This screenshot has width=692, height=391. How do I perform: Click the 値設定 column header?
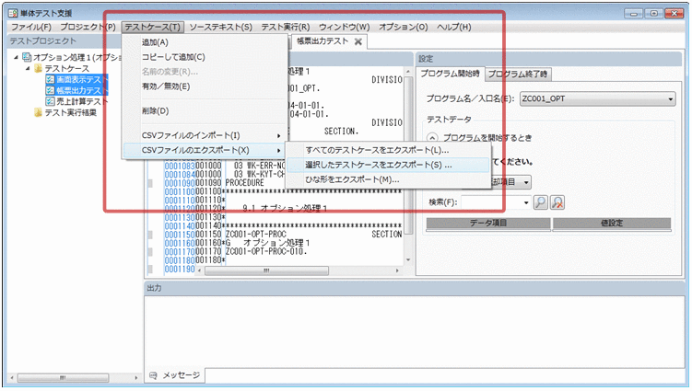coord(612,223)
